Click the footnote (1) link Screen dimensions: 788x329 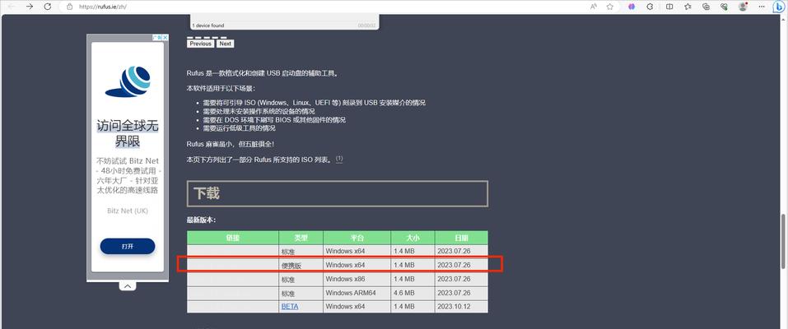point(339,159)
